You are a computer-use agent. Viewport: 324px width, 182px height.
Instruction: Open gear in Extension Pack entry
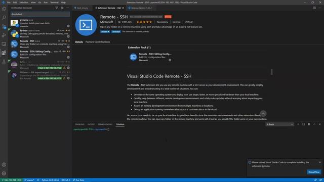pos(170,60)
